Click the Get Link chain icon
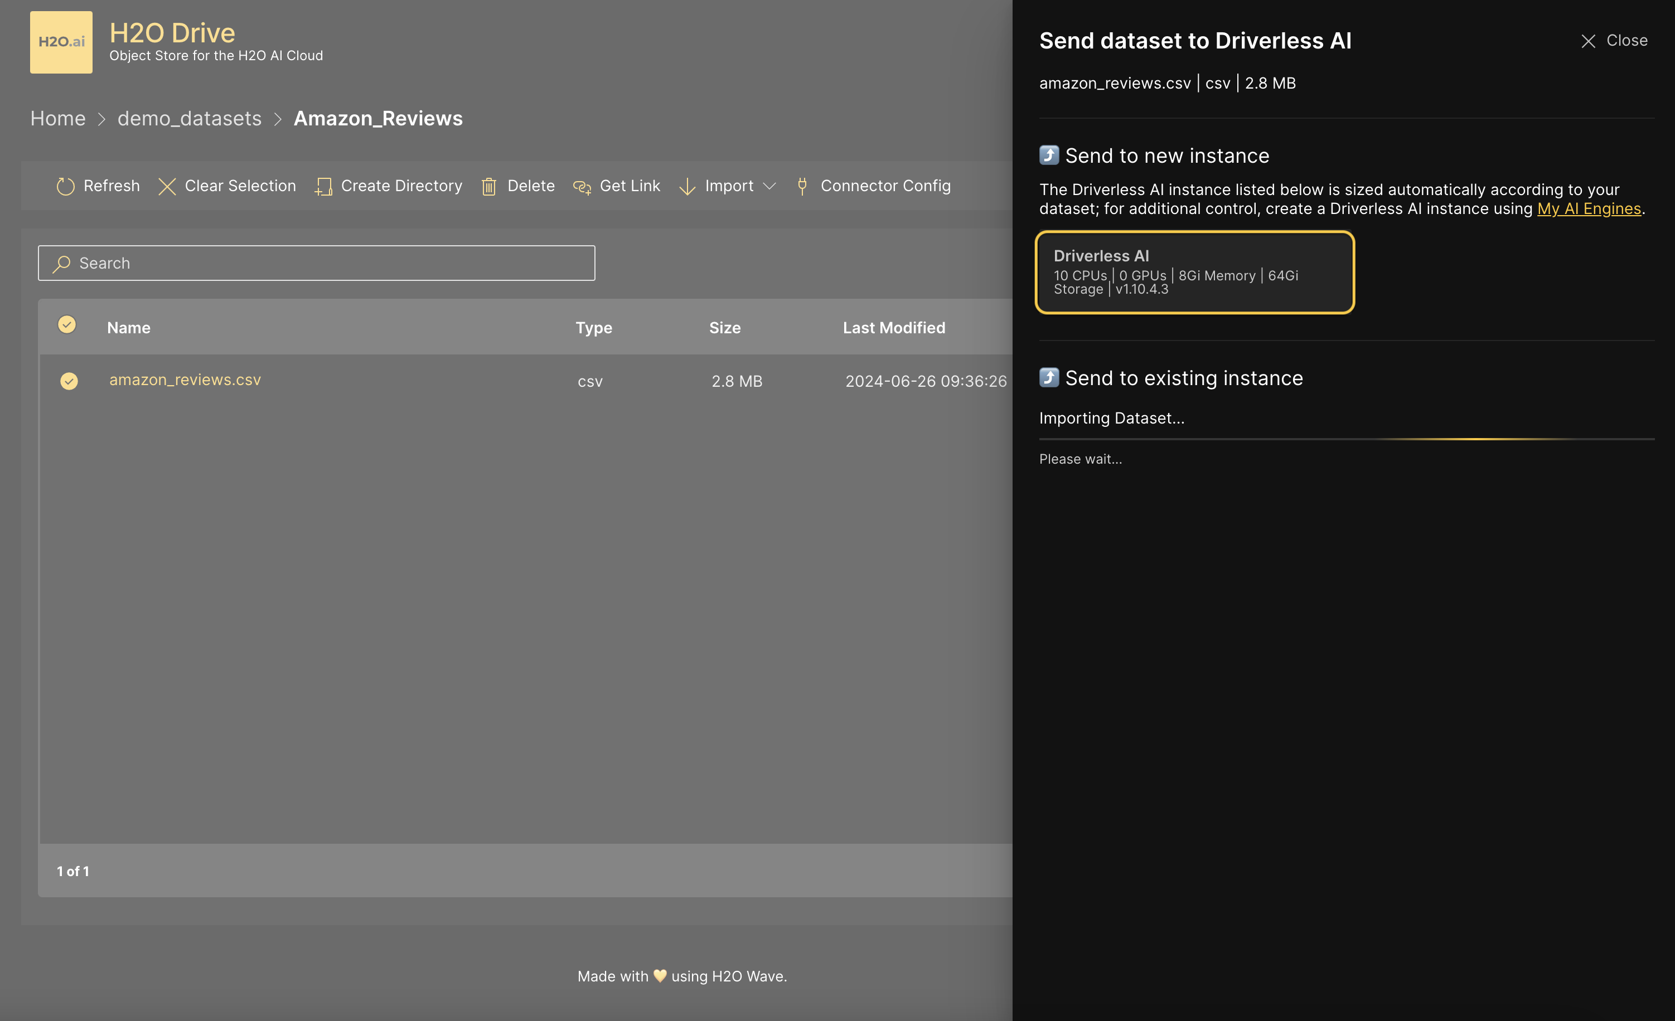The width and height of the screenshot is (1675, 1021). pos(582,186)
